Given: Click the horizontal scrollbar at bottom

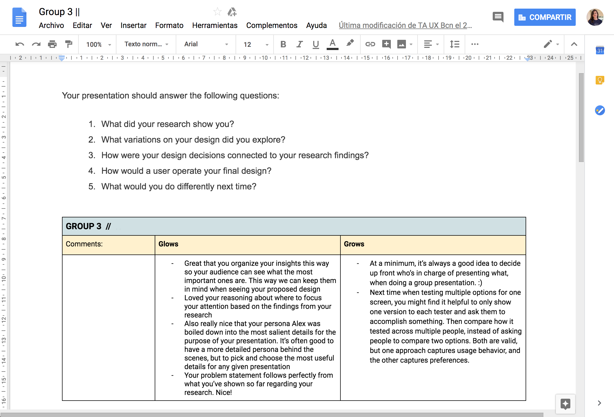Looking at the screenshot, I should pyautogui.click(x=272, y=415).
